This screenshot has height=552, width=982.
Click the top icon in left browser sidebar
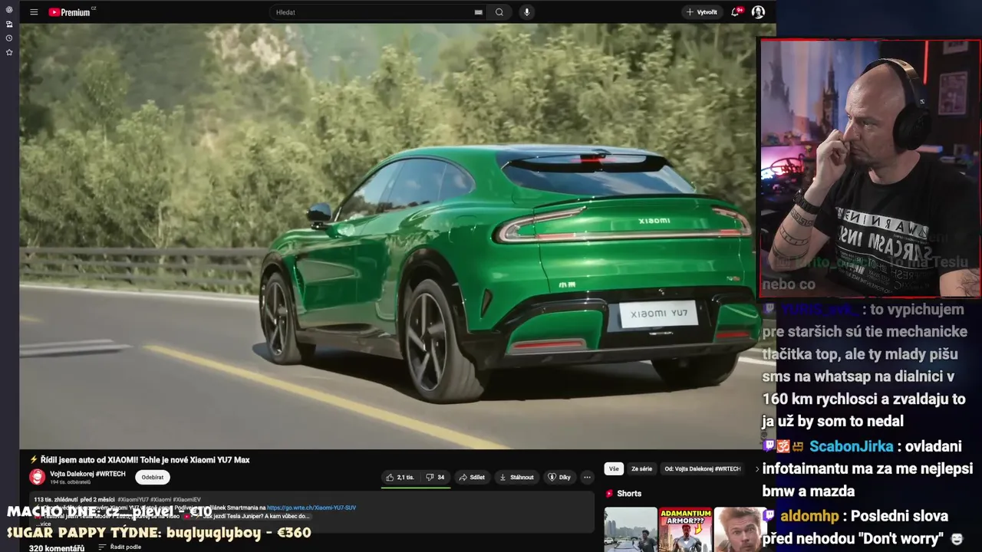pyautogui.click(x=9, y=10)
